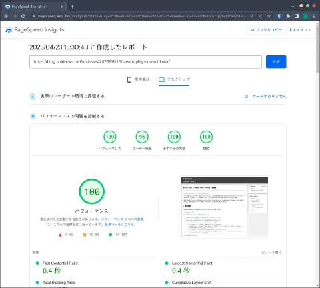This screenshot has height=288, width=320.
Task: Click the URL input field
Action: pos(145,62)
